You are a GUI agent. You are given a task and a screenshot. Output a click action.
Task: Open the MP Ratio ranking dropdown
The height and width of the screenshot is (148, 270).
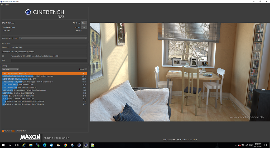point(10,69)
